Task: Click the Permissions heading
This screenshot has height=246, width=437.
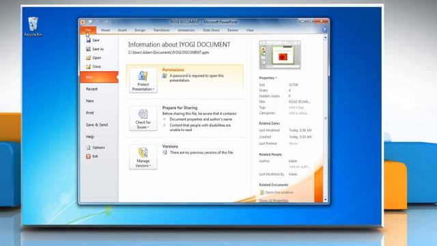Action: [173, 70]
